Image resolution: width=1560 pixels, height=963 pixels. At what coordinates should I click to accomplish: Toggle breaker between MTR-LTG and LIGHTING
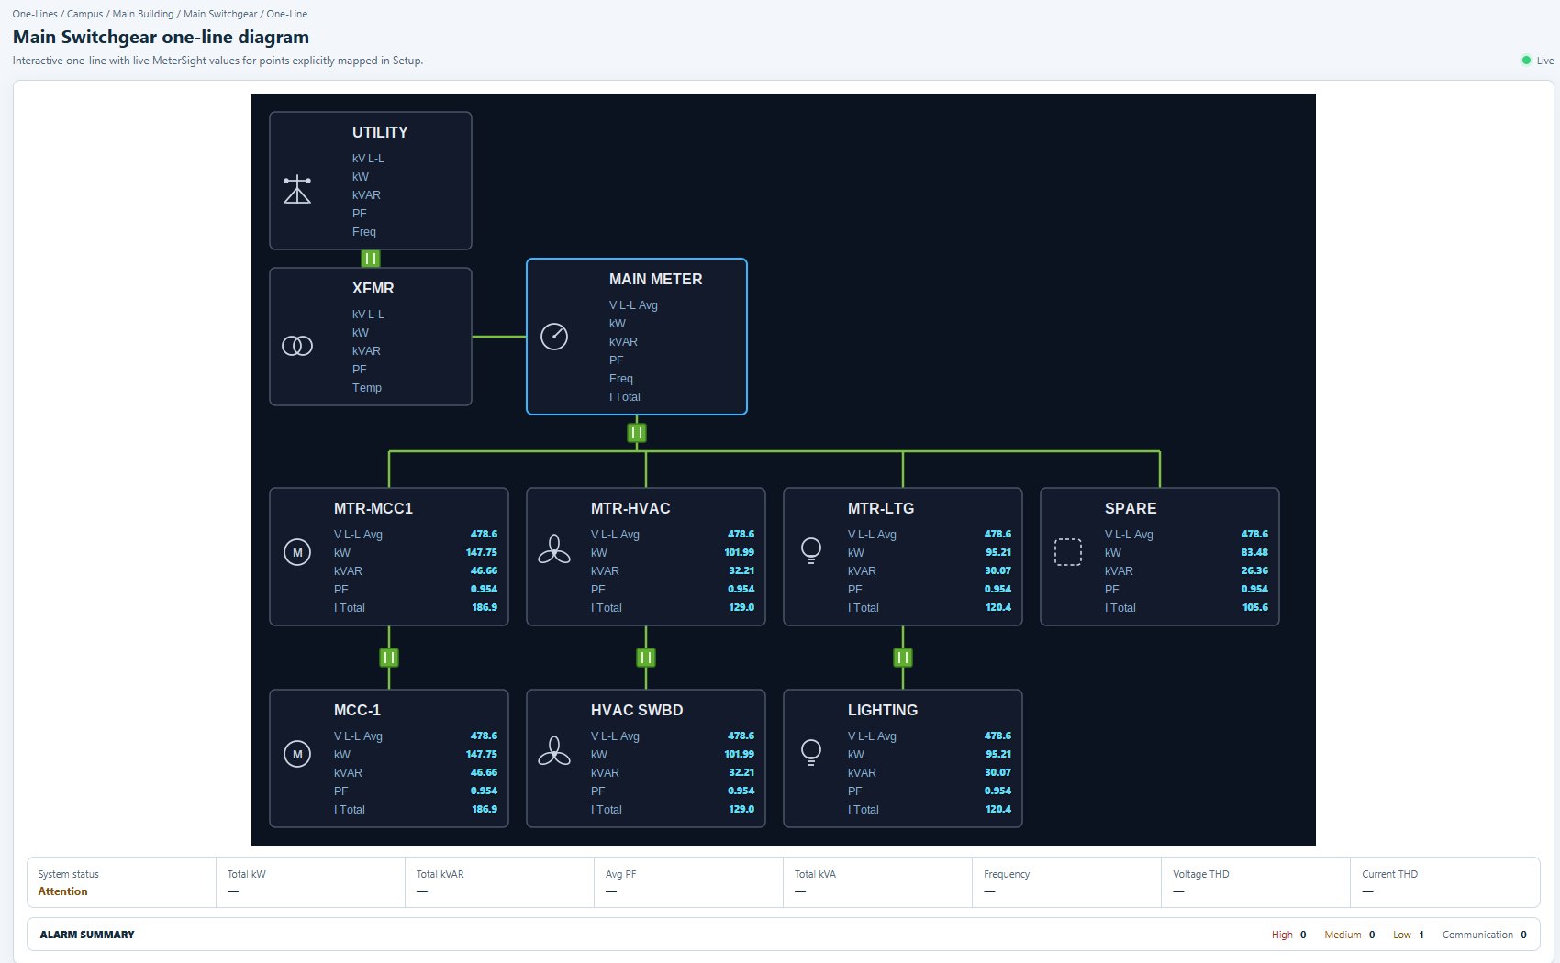coord(903,658)
